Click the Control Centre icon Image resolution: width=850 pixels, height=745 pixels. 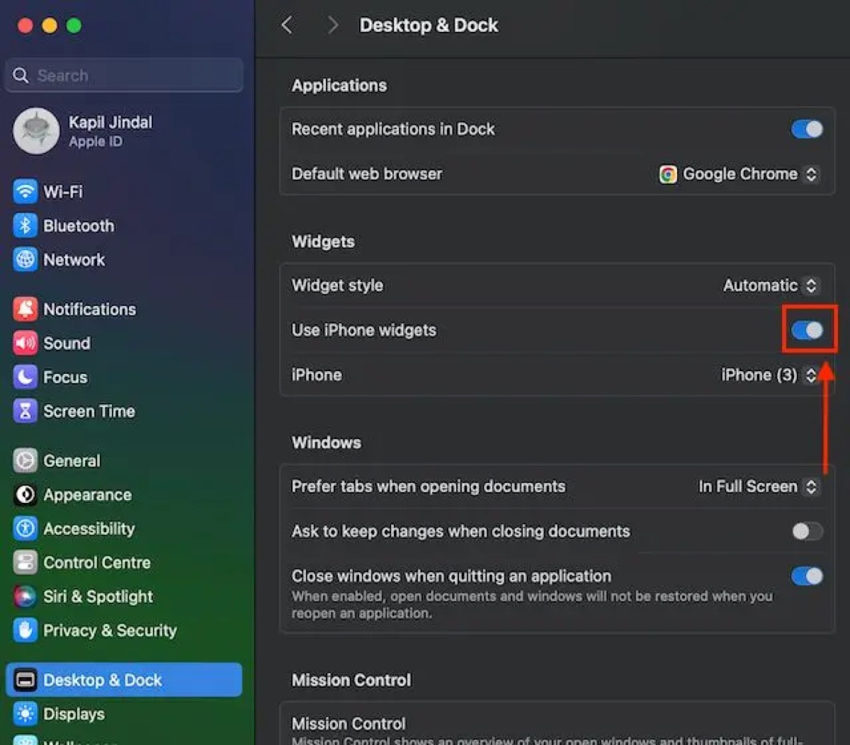point(25,562)
